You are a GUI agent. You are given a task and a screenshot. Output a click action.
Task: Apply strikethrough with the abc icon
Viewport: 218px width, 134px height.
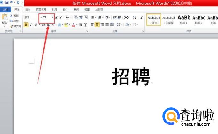click(x=43, y=25)
